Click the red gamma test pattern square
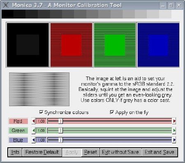185x163 pixels. tap(72, 45)
